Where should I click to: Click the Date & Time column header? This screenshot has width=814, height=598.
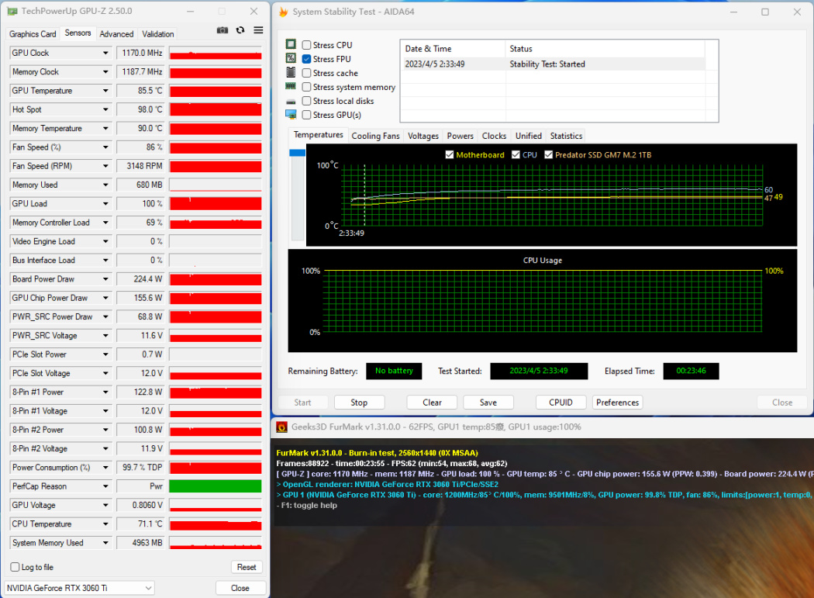pos(454,48)
